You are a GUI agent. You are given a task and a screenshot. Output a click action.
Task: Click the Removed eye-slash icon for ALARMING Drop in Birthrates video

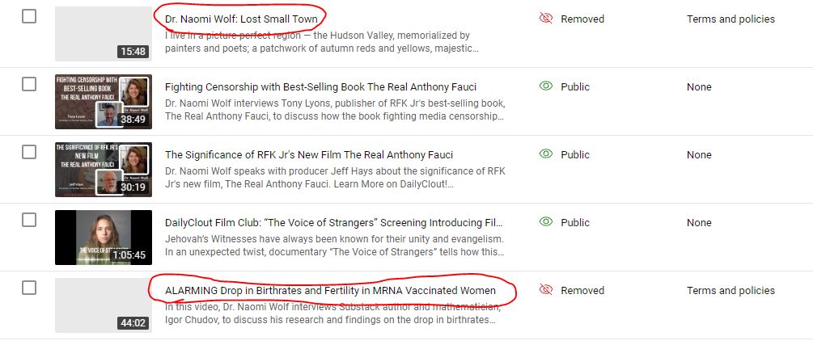coord(546,290)
